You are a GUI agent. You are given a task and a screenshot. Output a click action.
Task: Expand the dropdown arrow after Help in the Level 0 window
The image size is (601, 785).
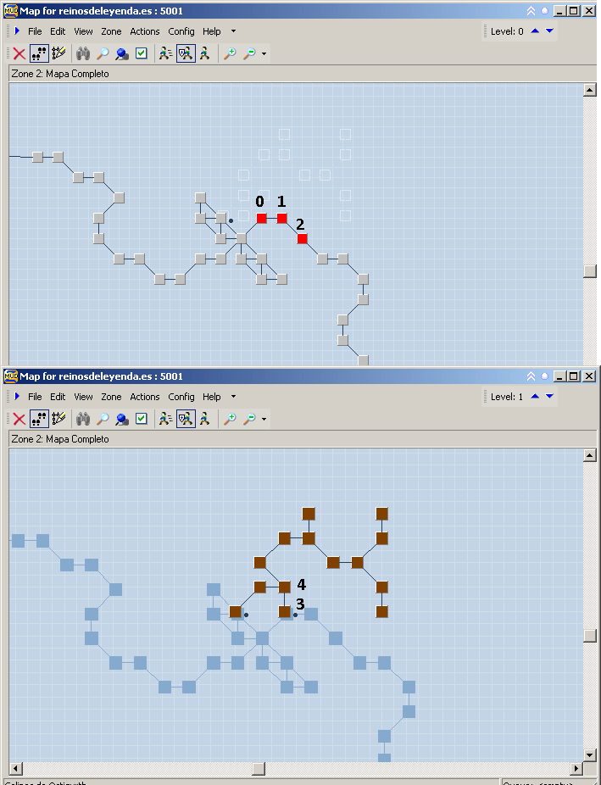click(233, 31)
